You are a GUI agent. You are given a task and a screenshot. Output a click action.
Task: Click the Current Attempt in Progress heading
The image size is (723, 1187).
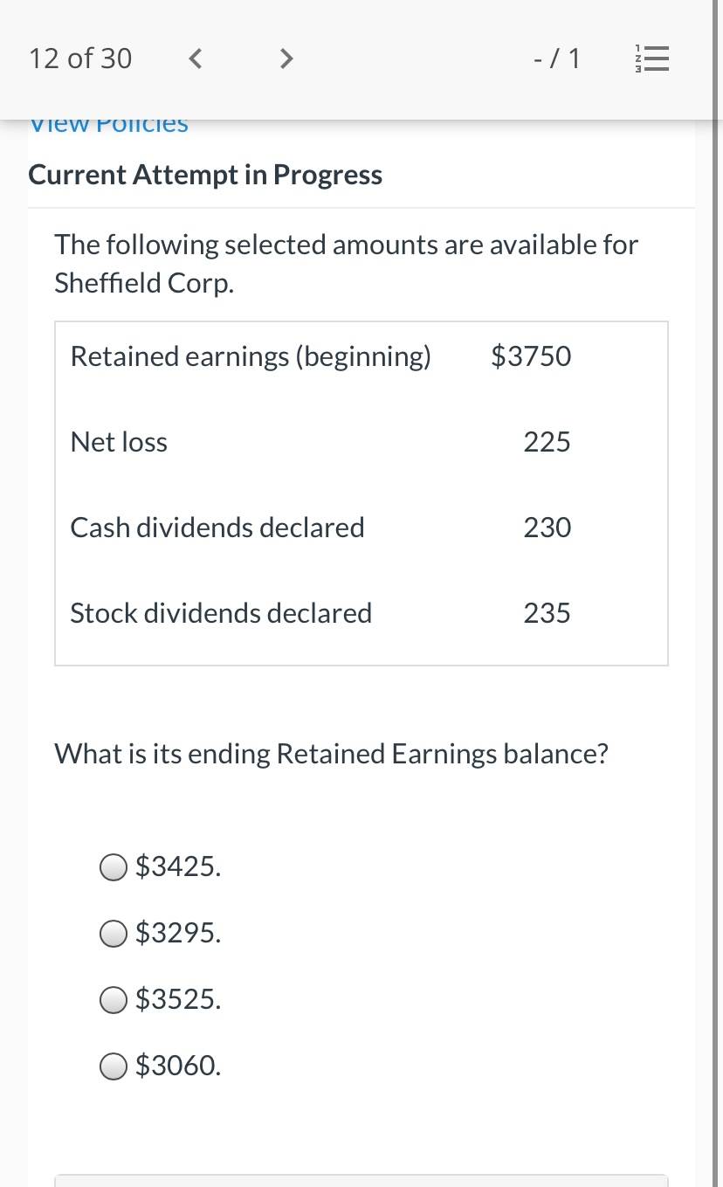pyautogui.click(x=205, y=175)
